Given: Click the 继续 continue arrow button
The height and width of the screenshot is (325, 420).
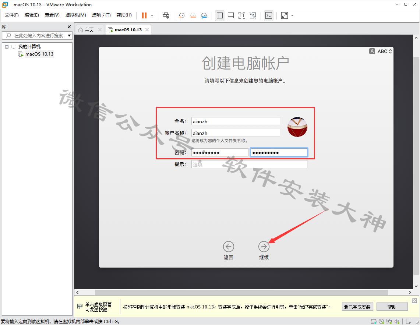Looking at the screenshot, I should [264, 247].
